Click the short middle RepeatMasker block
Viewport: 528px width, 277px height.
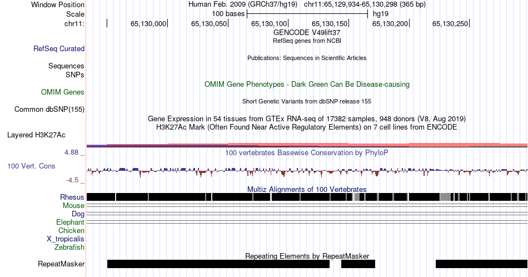click(358, 264)
